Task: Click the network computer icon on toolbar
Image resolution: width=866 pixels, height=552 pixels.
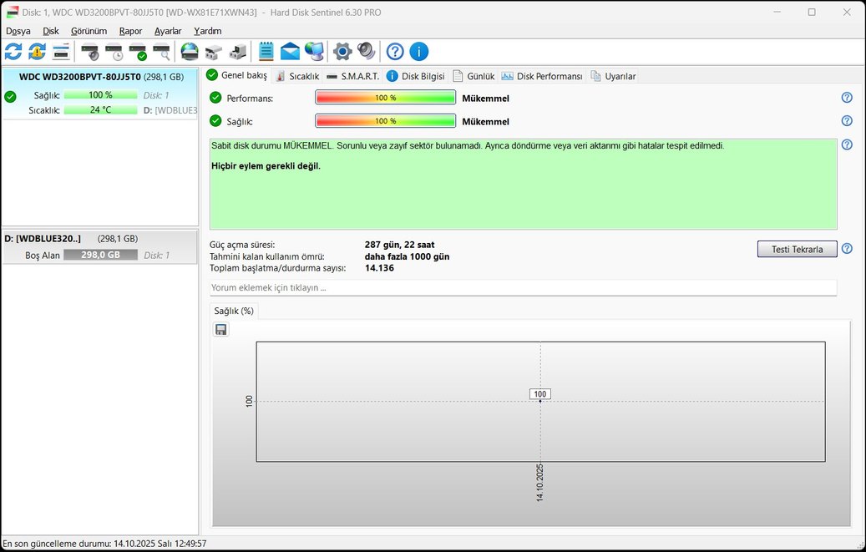Action: coord(315,51)
